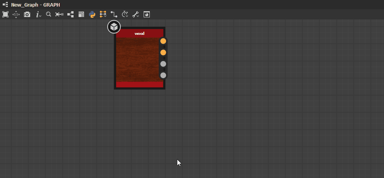The width and height of the screenshot is (384, 178).
Task: Open the stopwatch timing options dropdown
Action: (125, 14)
